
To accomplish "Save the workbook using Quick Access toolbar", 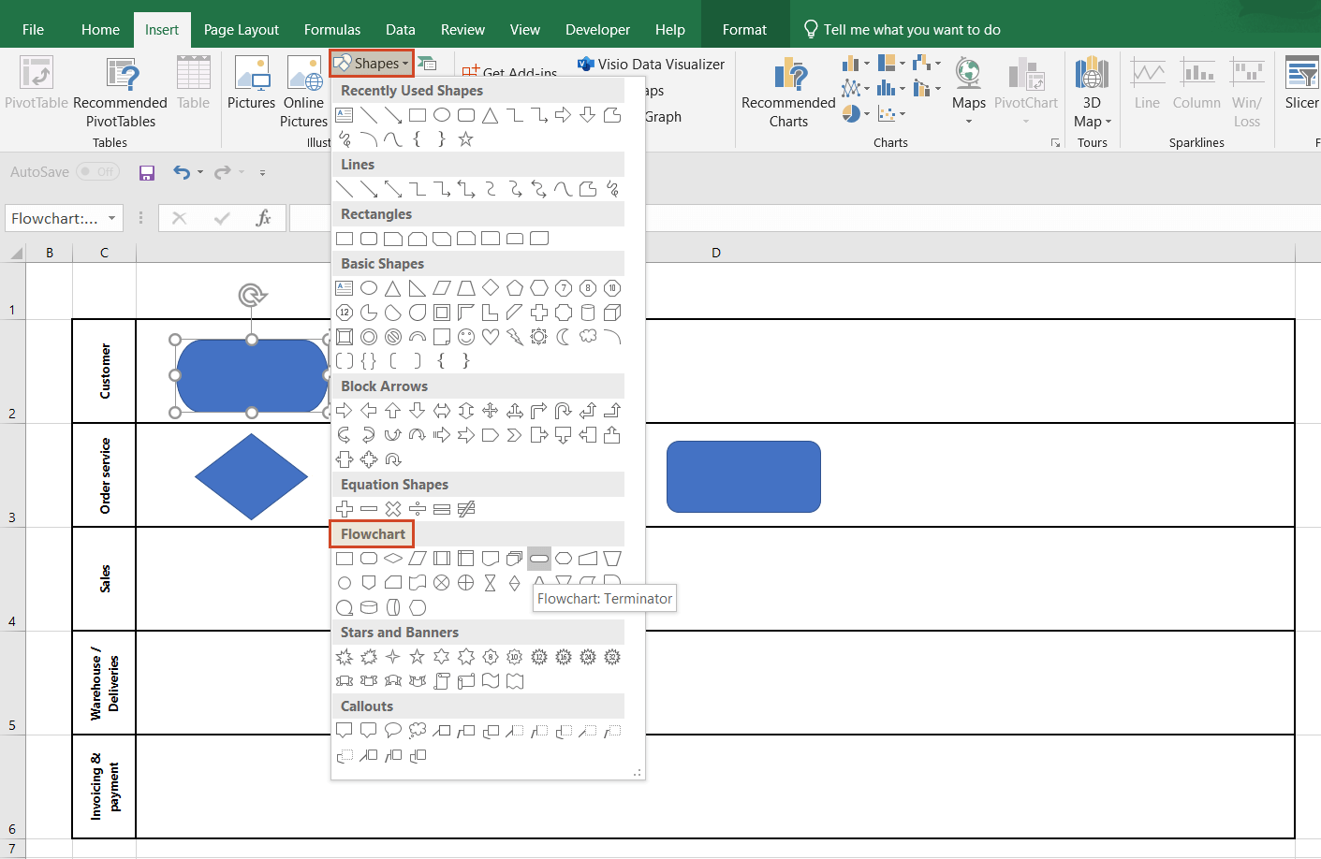I will tap(146, 173).
